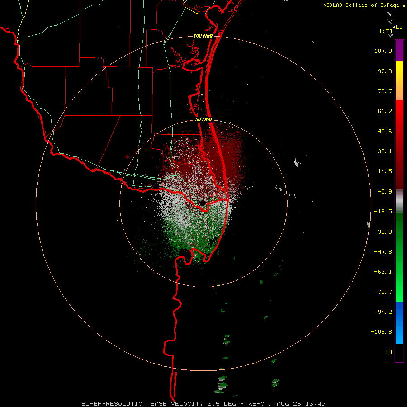The width and height of the screenshot is (407, 407).
Task: Click the -32.0 legend value
Action: point(383,232)
